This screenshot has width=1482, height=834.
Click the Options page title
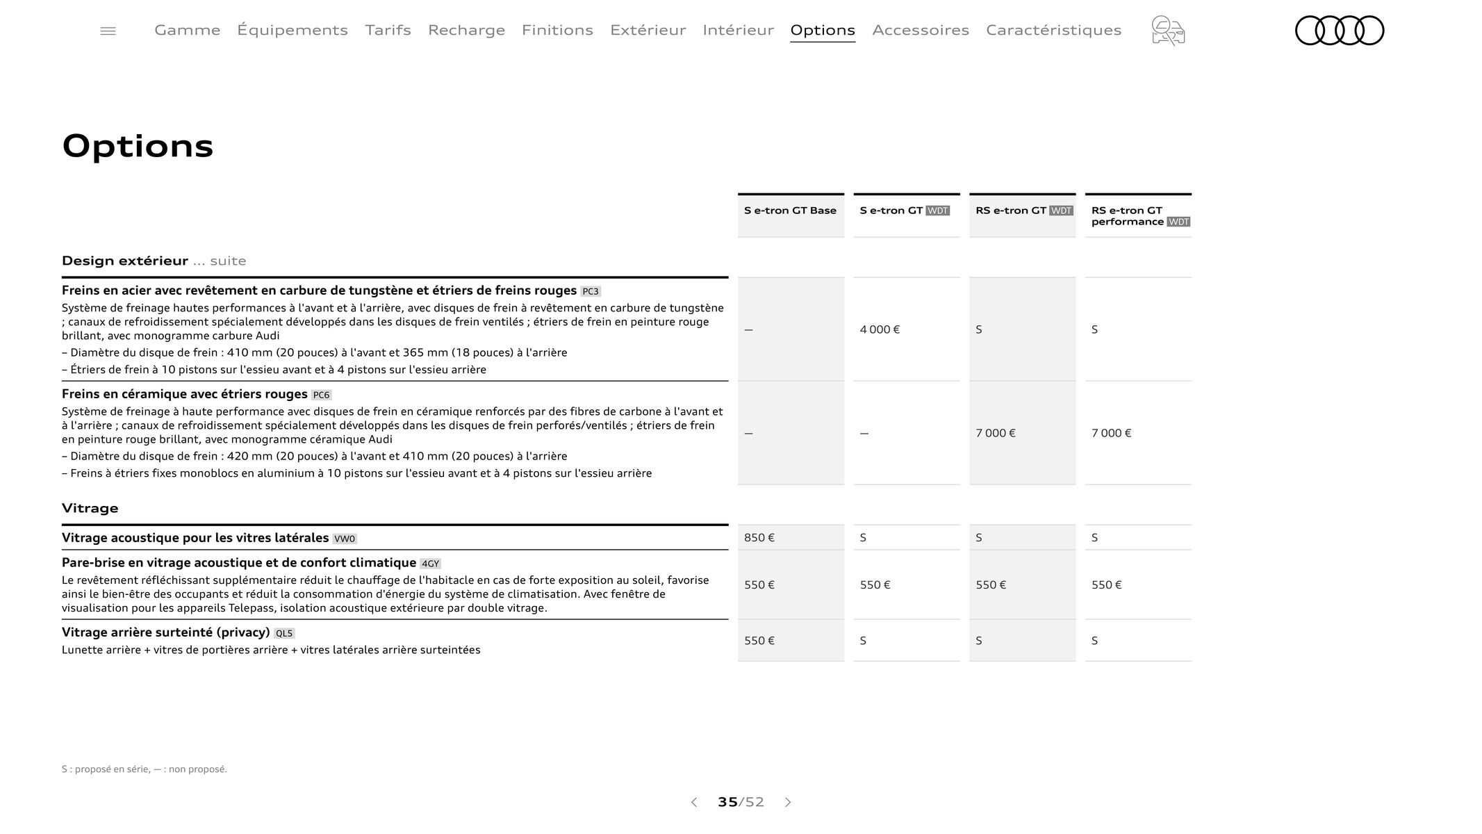coord(138,146)
